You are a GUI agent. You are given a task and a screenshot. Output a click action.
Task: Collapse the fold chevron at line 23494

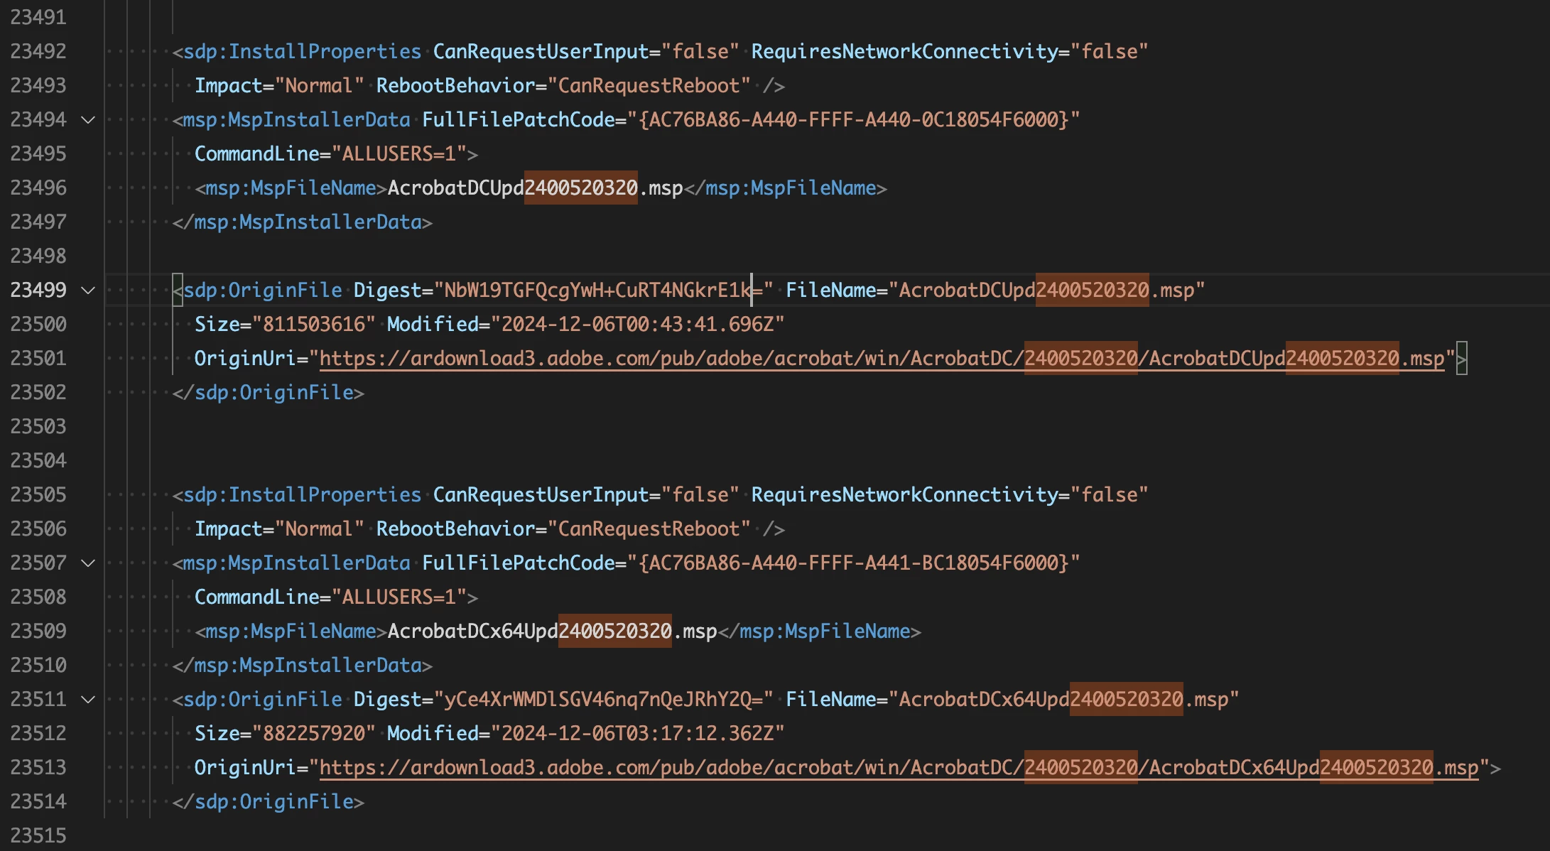[88, 120]
